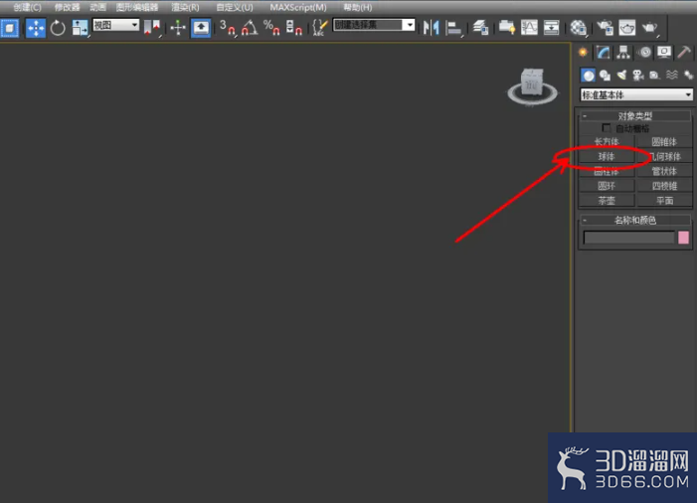Activate the Select and Move tool
This screenshot has width=697, height=503.
pos(36,28)
